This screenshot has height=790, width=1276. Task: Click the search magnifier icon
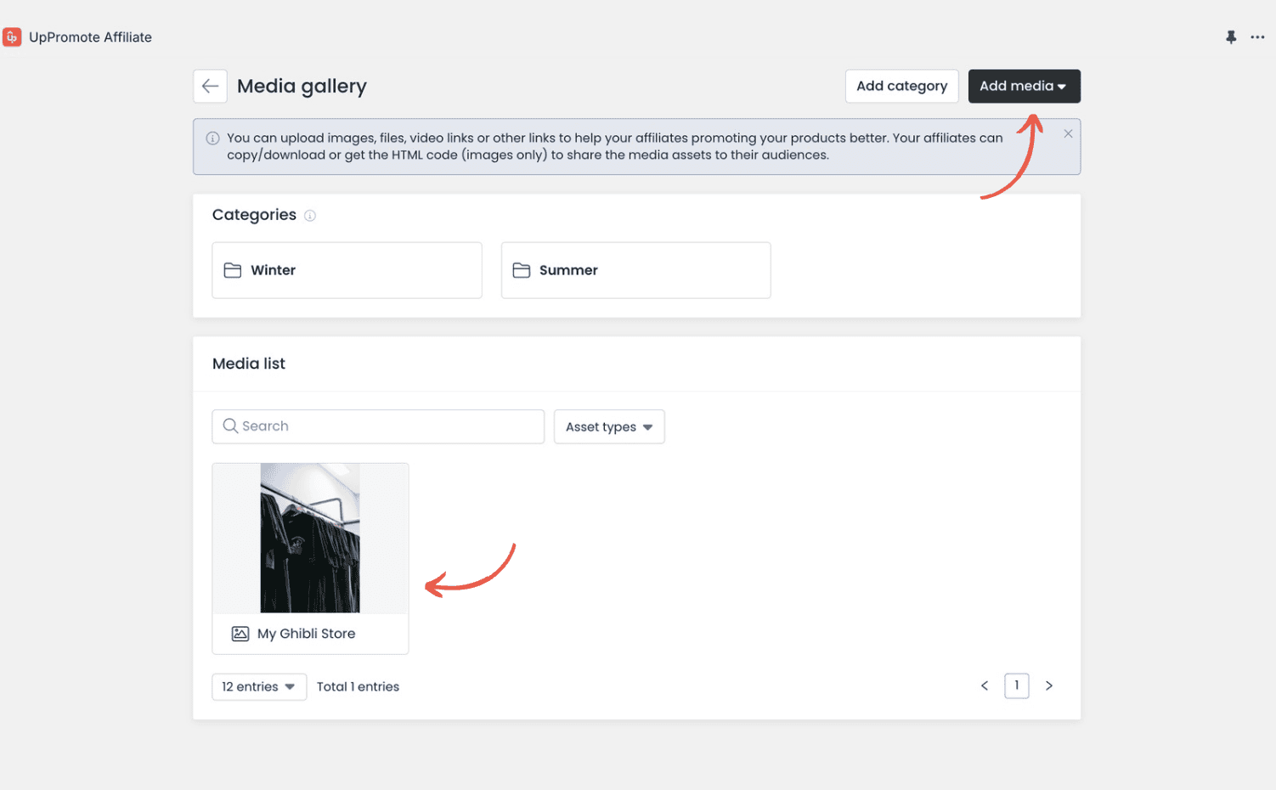pyautogui.click(x=230, y=426)
